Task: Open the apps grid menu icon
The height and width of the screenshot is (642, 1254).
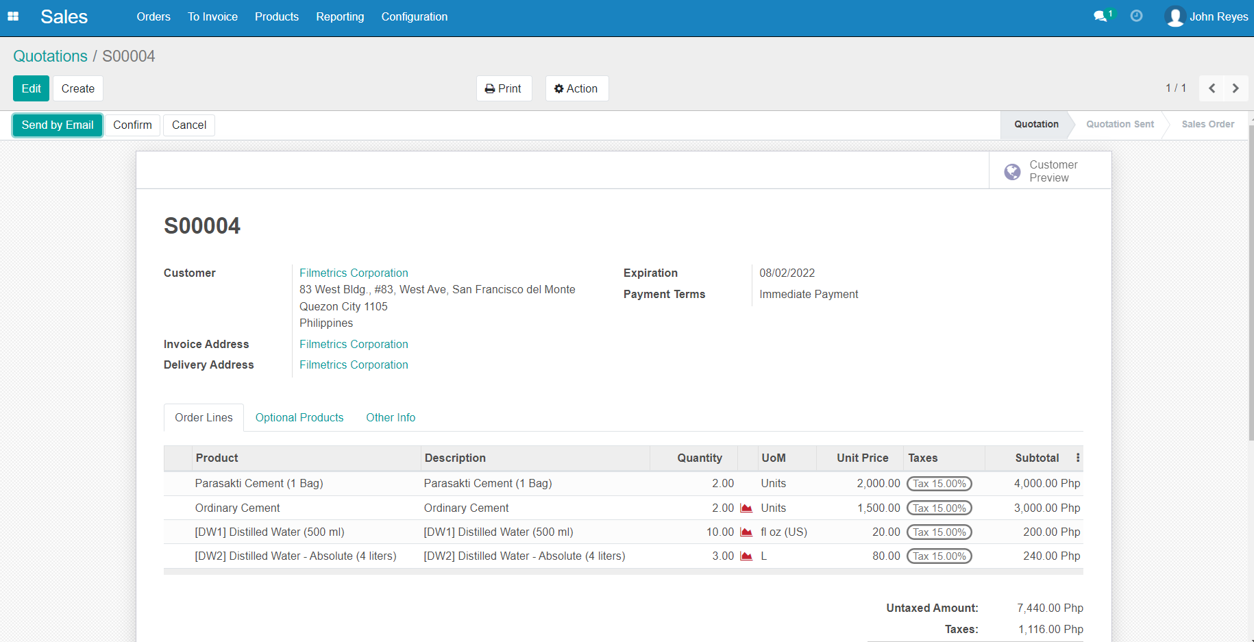Action: pyautogui.click(x=13, y=16)
